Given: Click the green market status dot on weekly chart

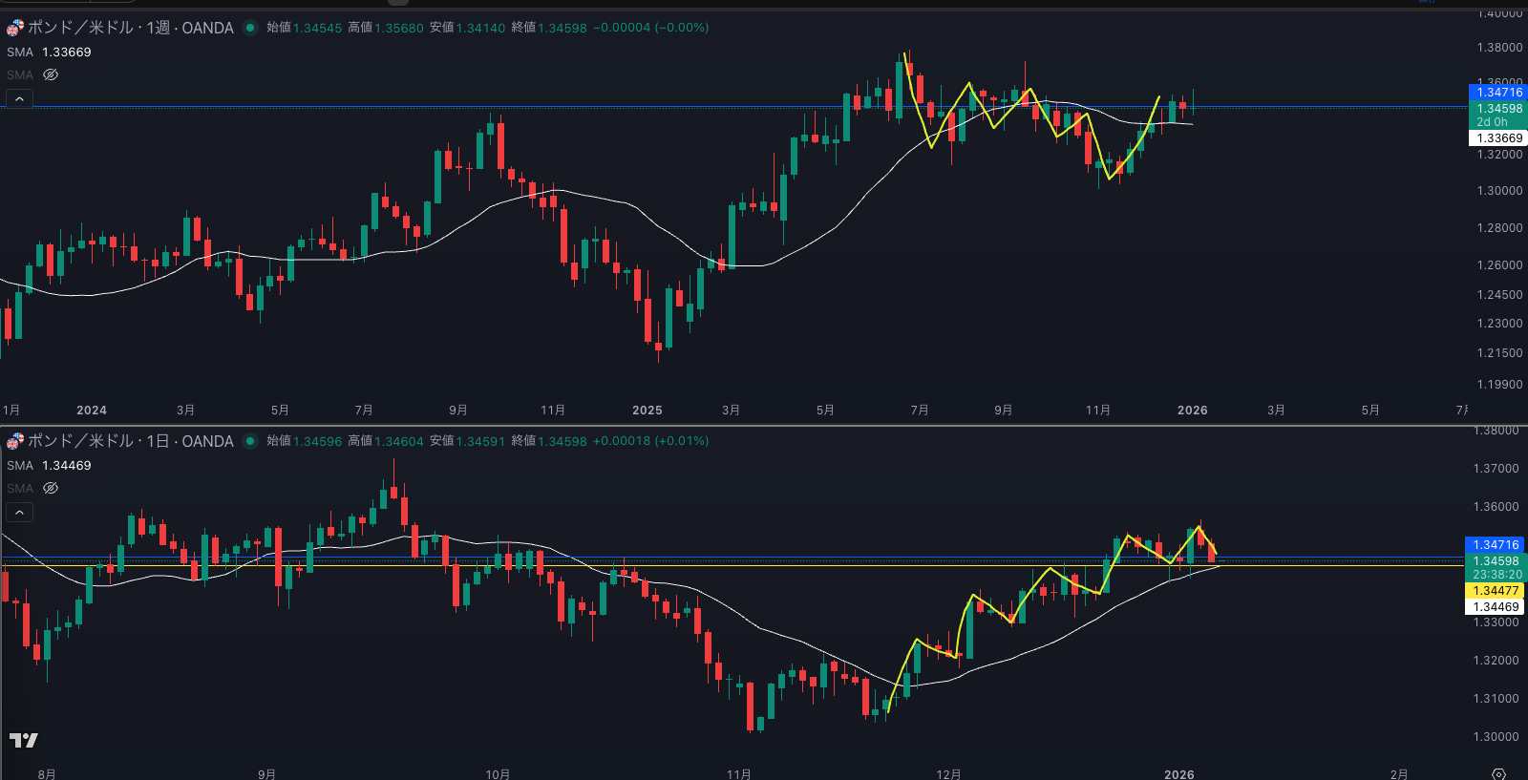Looking at the screenshot, I should click(250, 28).
